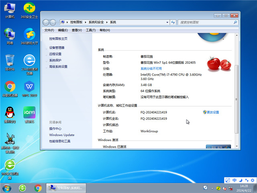This screenshot has height=193, width=257.
Task: Select the WPS 2019 desktop icon
Action: 29,88
